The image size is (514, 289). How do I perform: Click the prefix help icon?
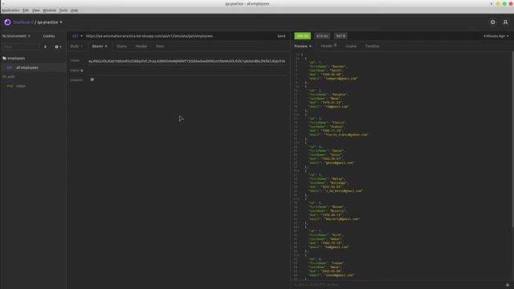pos(82,71)
